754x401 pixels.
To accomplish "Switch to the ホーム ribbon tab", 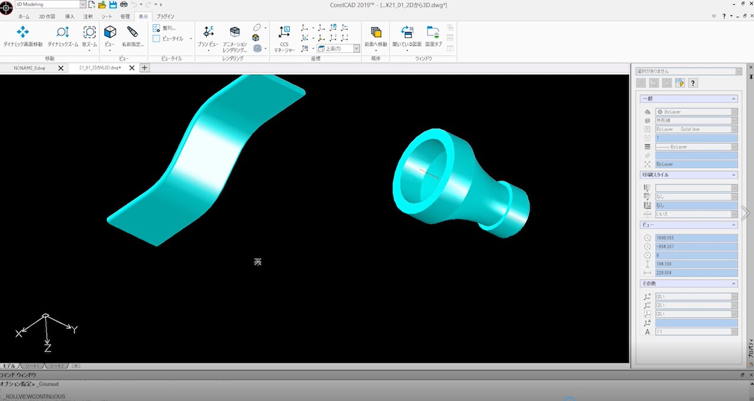I will tap(24, 17).
